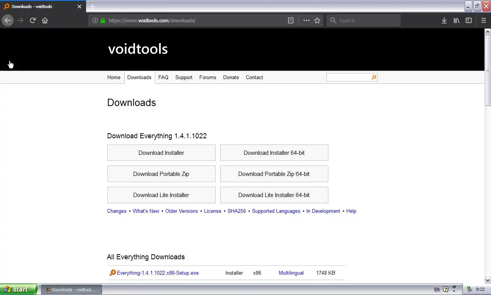Go back using the browser back arrow
Screen dimensions: 491x295
pyautogui.click(x=8, y=20)
